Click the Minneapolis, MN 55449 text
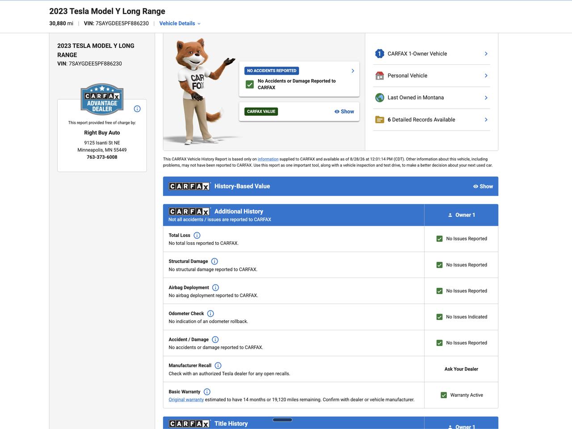 tap(102, 150)
